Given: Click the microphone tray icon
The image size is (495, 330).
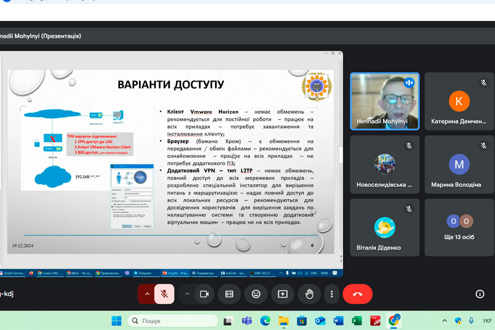Looking at the screenshot, I should [471, 321].
